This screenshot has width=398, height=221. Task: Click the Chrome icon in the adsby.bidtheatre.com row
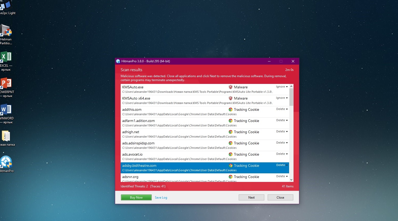(x=231, y=165)
